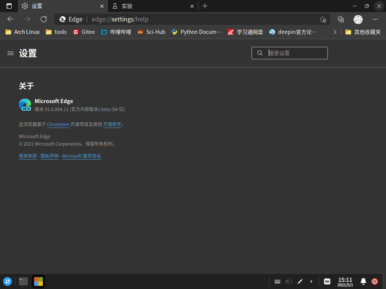
Task: Click the search magnifier icon
Action: 260,53
